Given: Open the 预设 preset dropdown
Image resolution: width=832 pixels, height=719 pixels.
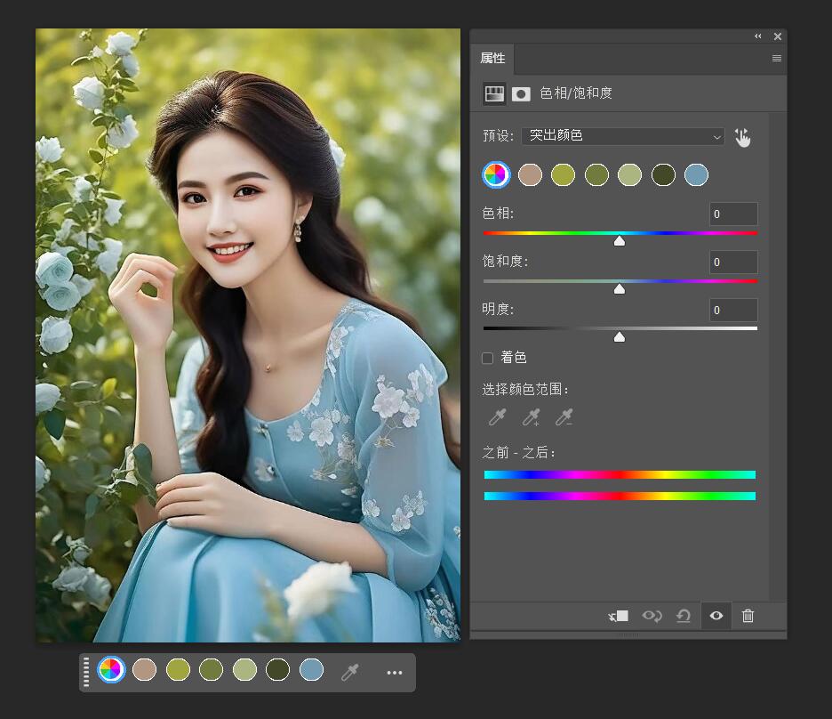Looking at the screenshot, I should [623, 136].
